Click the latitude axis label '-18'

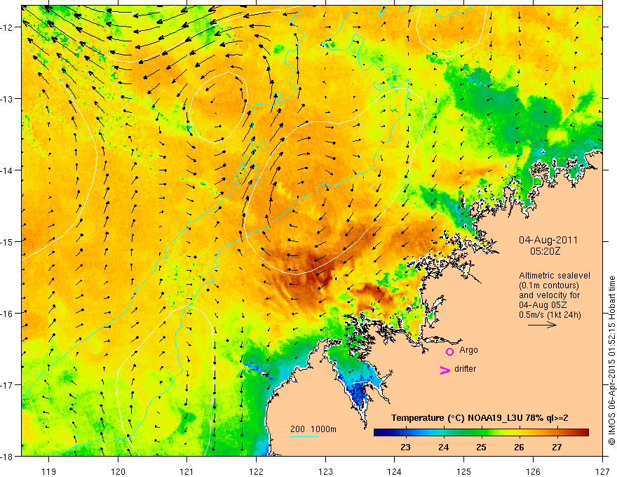(x=8, y=456)
